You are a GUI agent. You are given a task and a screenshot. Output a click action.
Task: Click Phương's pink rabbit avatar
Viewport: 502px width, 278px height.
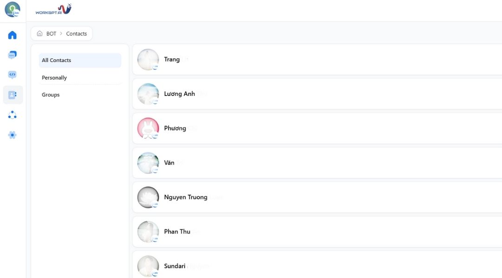(x=148, y=128)
